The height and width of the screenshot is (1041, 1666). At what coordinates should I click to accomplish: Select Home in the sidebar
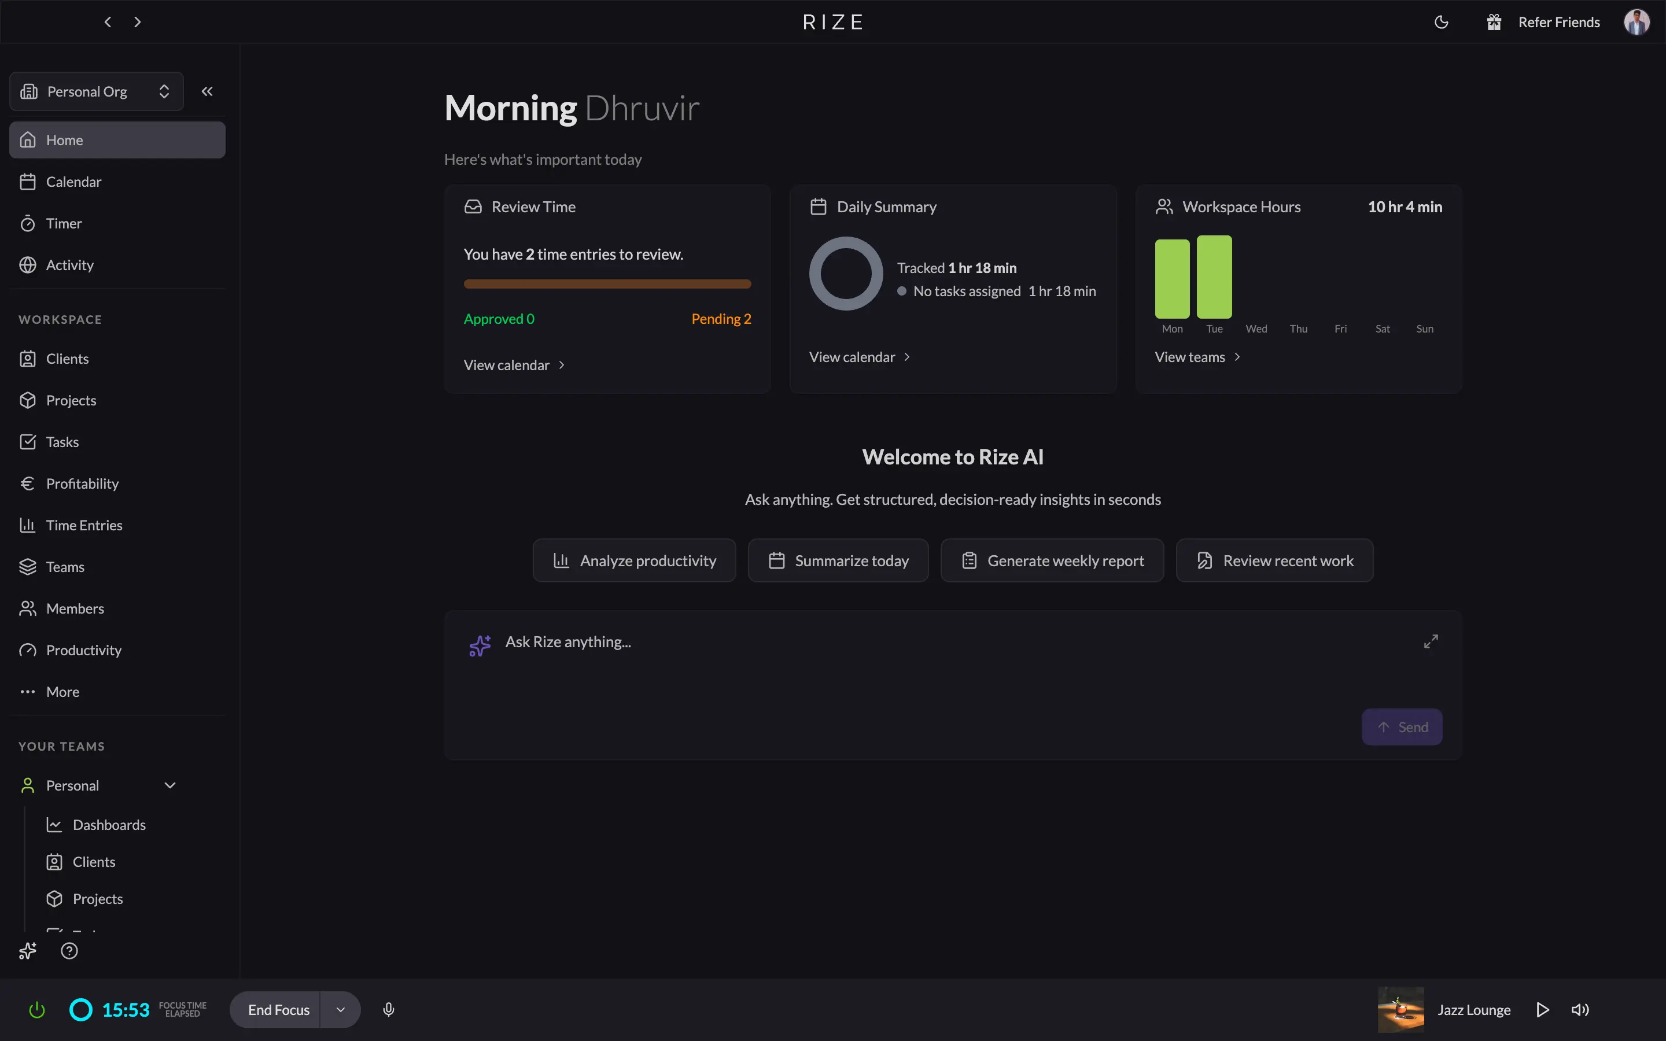(x=117, y=140)
